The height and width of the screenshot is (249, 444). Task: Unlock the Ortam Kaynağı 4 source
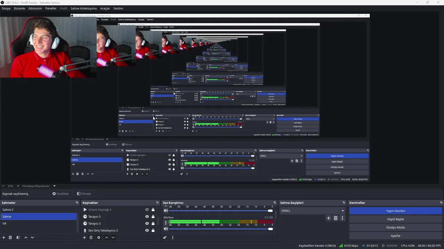[x=153, y=210]
